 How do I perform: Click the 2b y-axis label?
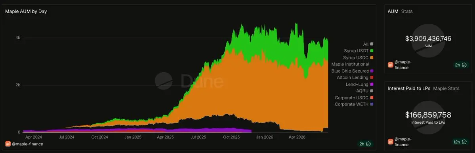18,85
